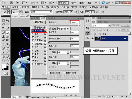Select the Zoom tool in toolbox
Screen dimensions: 132x99
(x=8, y=60)
